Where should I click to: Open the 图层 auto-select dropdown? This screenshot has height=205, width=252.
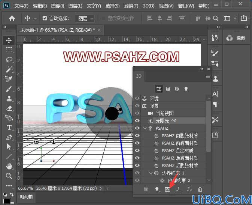tap(85, 19)
